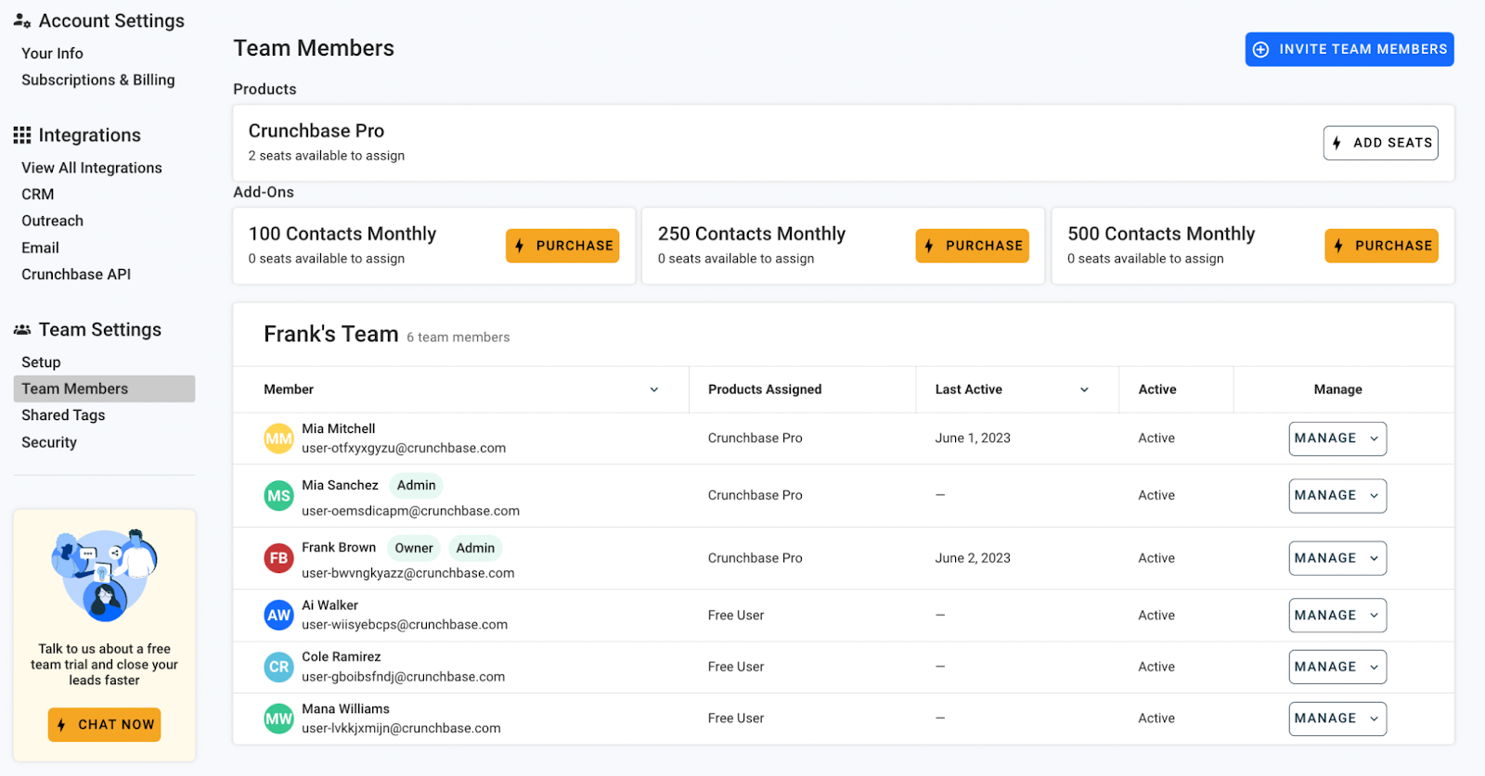Screen dimensions: 1485x776
Task: Click Mia Mitchell's MM avatar icon
Action: tap(278, 439)
